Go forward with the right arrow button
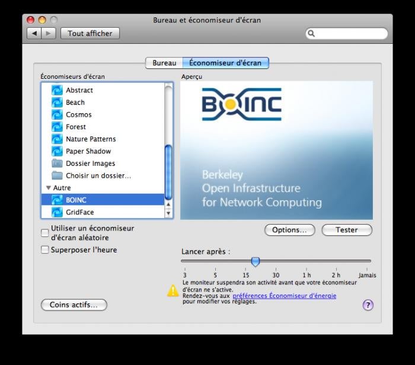Screen dimensions: 415x365 tap(49, 34)
